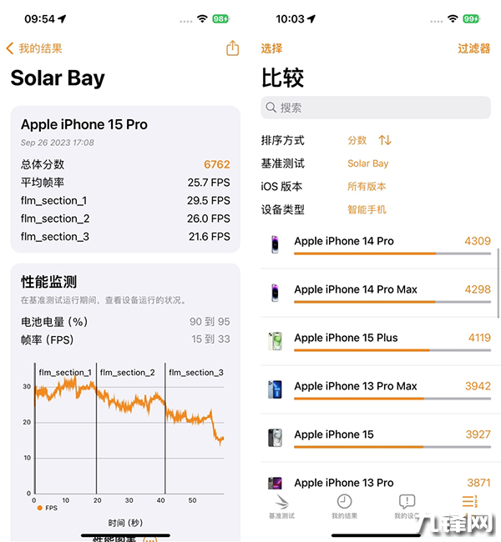Change iOS 版本 filter 所有版本
The height and width of the screenshot is (542, 501).
click(367, 187)
